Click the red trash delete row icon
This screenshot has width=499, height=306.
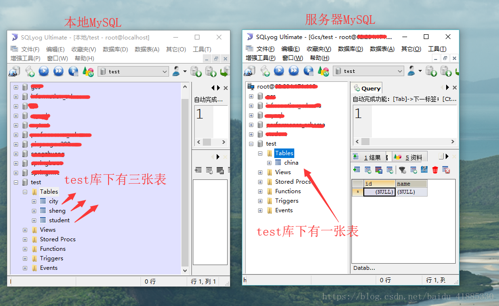(435, 170)
